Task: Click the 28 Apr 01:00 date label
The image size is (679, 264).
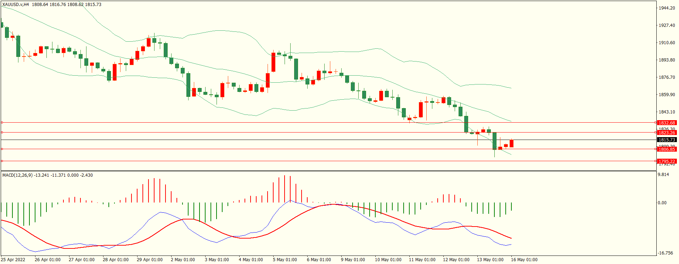Action: tap(116, 260)
